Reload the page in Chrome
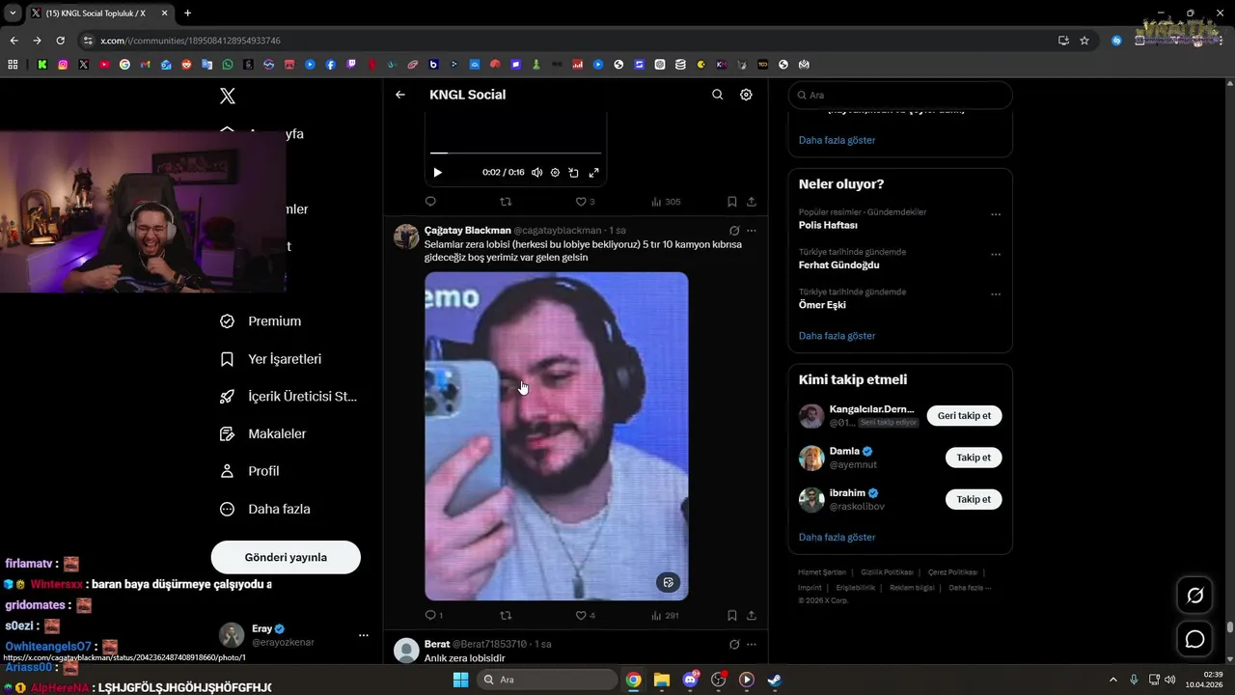Screen dimensions: 1235x695 pyautogui.click(x=60, y=41)
